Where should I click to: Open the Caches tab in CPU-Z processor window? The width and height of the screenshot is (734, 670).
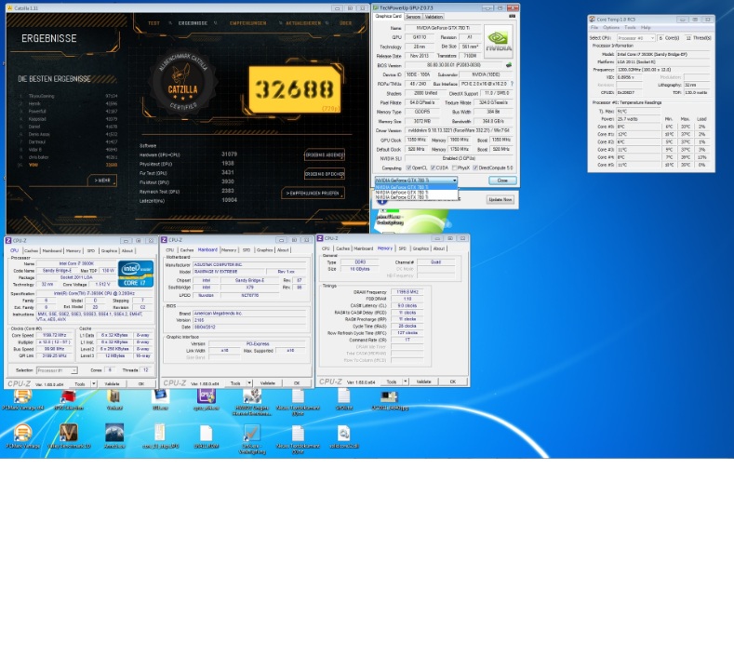tap(31, 251)
